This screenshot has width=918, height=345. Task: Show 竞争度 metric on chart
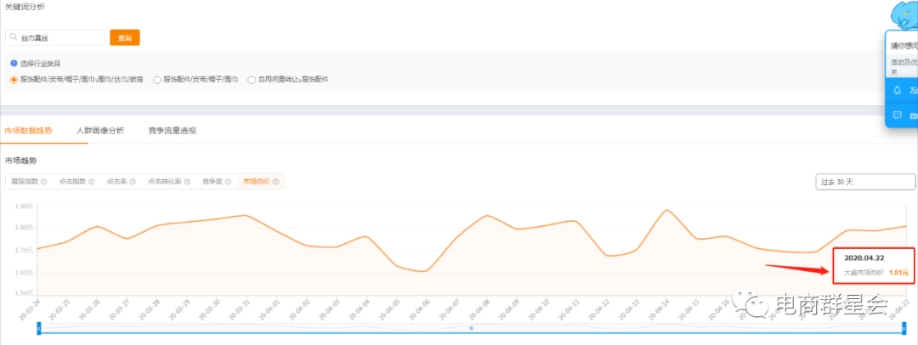[212, 182]
